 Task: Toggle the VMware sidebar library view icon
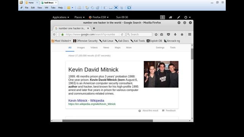click(x=105, y=8)
